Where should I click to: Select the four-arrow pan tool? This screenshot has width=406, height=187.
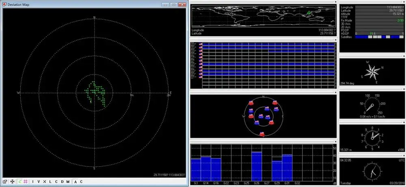point(12,182)
